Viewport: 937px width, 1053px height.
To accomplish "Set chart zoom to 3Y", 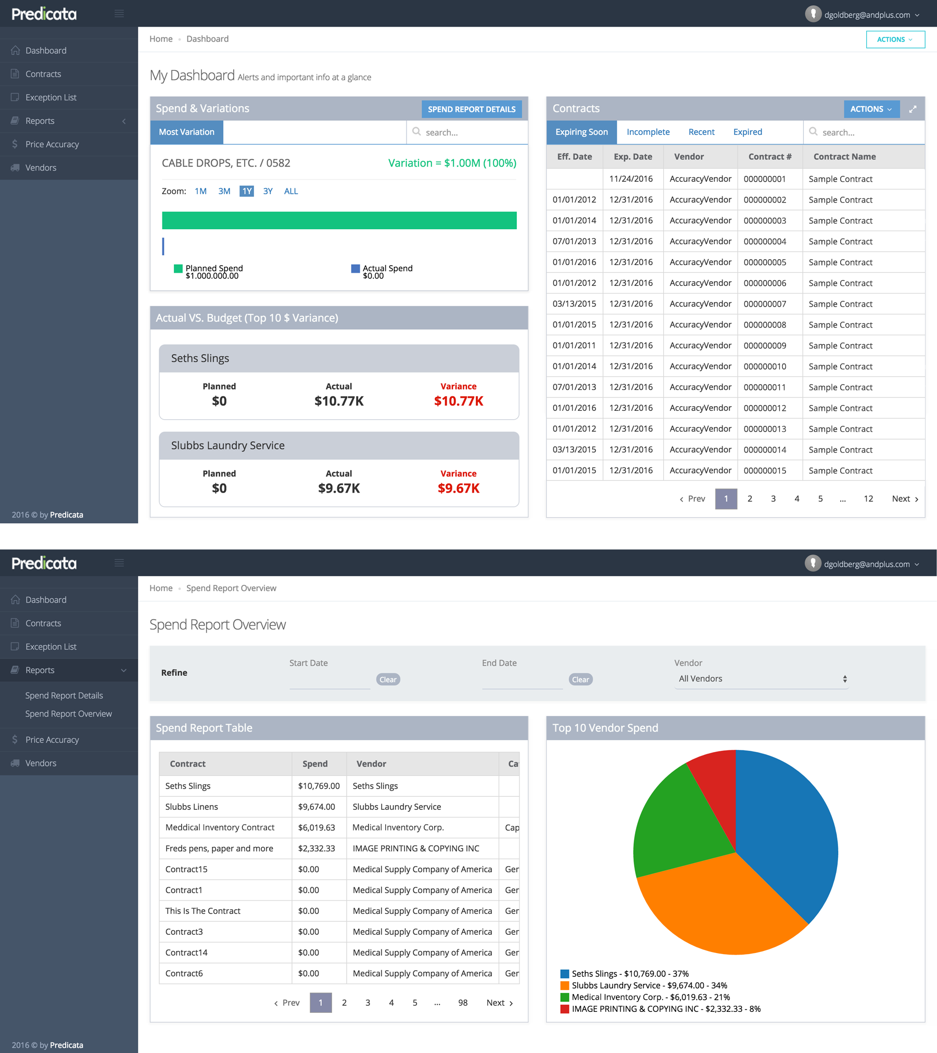I will [x=268, y=191].
